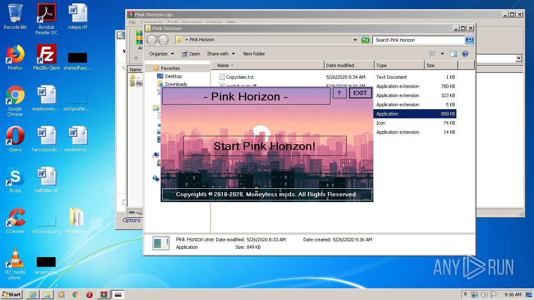This screenshot has height=300, width=534.
Task: Click the EXIT button in Pink Horizon app
Action: [360, 93]
